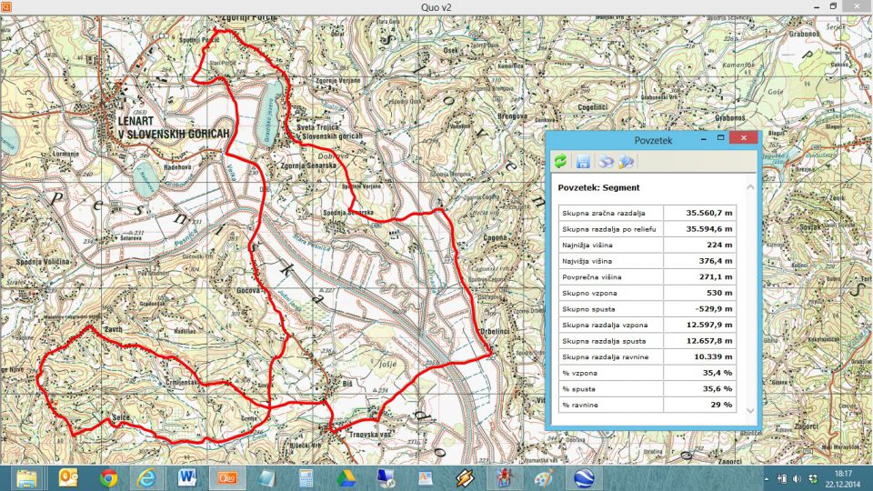Select the 'Skupna zračna razdalja' row label
The width and height of the screenshot is (873, 491).
coord(604,213)
